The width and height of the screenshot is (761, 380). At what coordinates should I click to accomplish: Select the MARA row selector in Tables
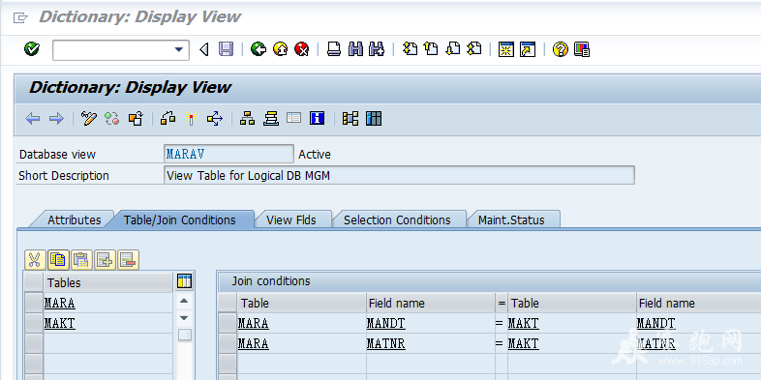[x=34, y=303]
